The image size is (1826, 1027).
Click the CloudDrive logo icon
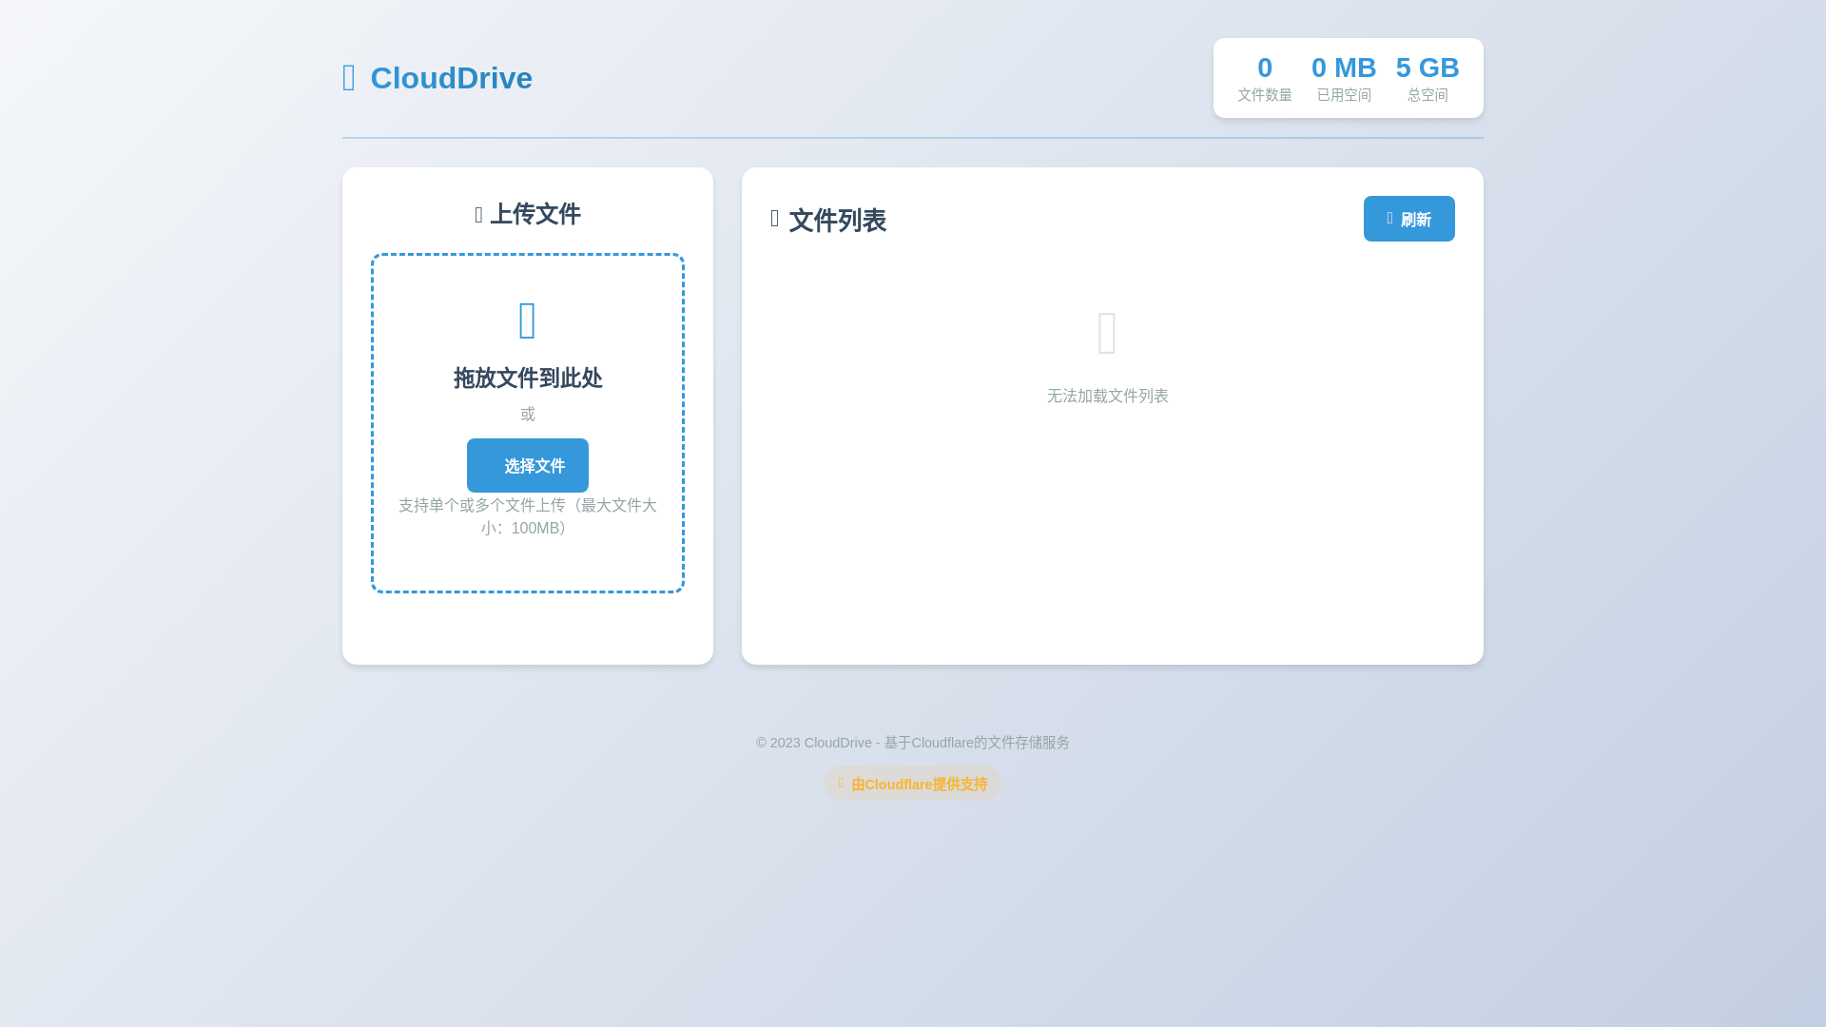click(349, 78)
